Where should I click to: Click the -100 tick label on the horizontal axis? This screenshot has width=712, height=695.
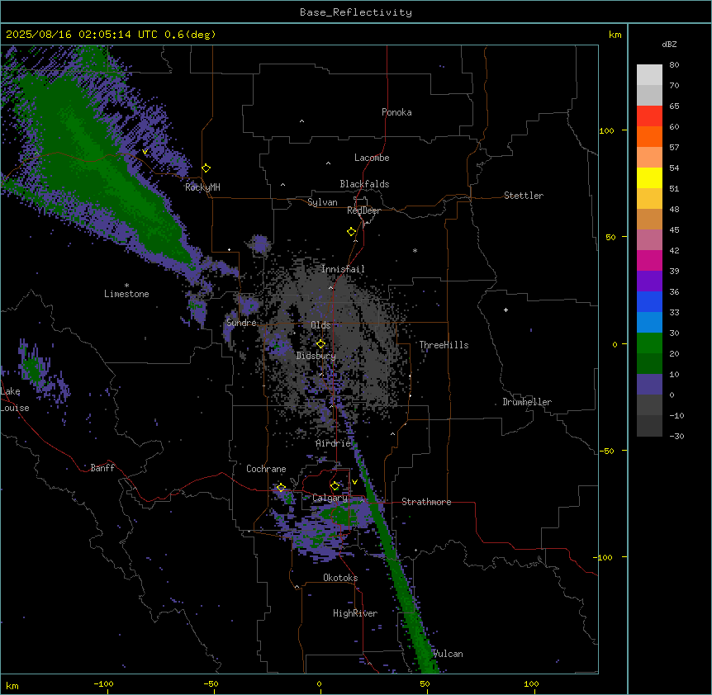point(104,683)
